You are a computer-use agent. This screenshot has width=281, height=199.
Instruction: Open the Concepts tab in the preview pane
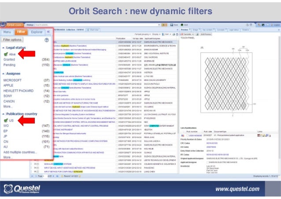click(x=222, y=30)
